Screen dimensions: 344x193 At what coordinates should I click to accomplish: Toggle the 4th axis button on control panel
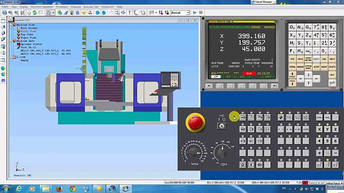pos(319,141)
